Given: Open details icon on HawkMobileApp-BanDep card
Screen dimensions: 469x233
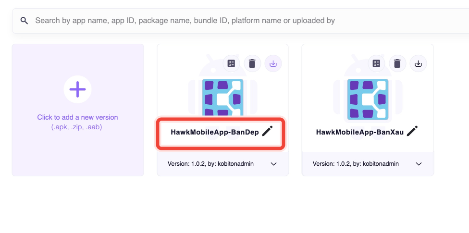Looking at the screenshot, I should (232, 63).
